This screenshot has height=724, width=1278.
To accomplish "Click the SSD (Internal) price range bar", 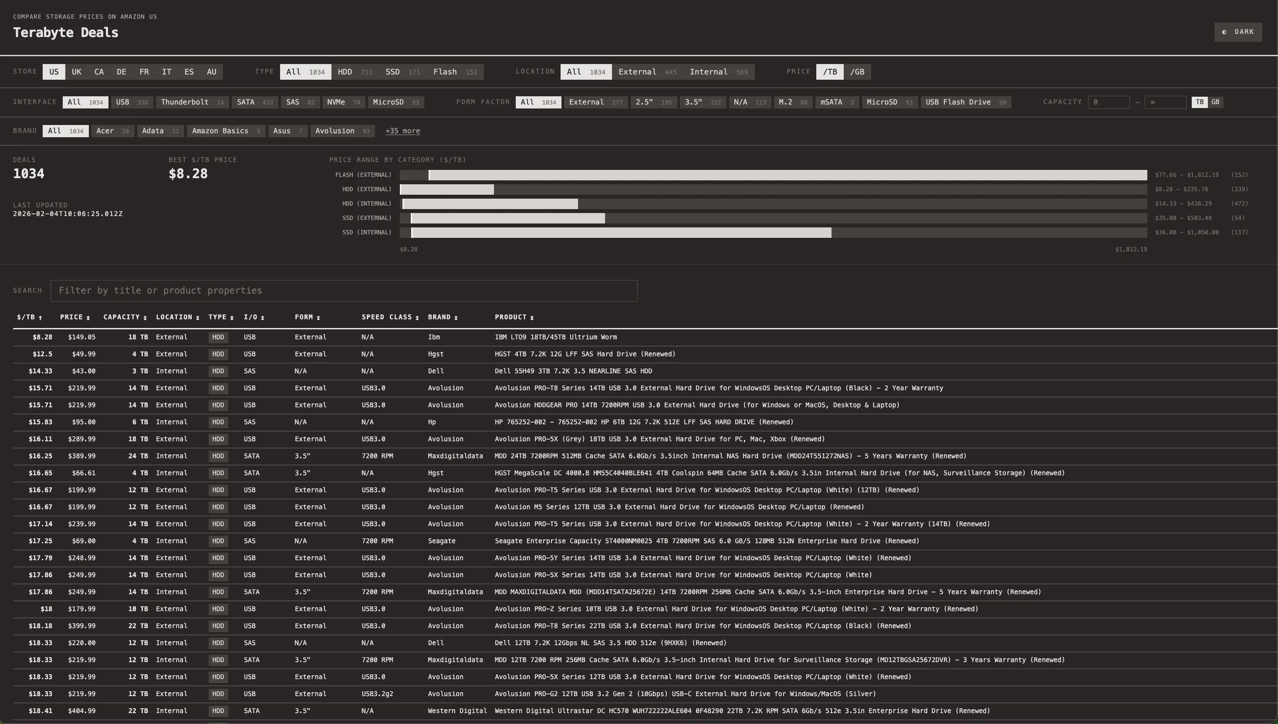I will coord(621,233).
